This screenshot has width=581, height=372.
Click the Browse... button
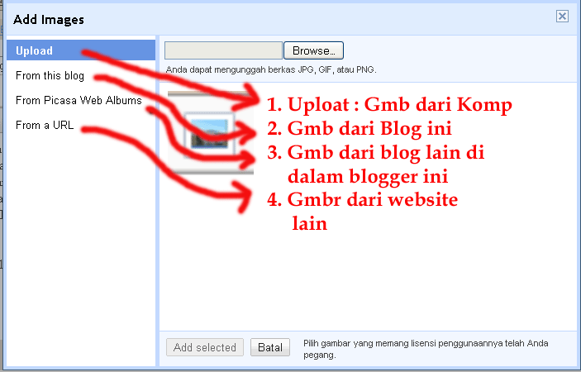click(313, 50)
